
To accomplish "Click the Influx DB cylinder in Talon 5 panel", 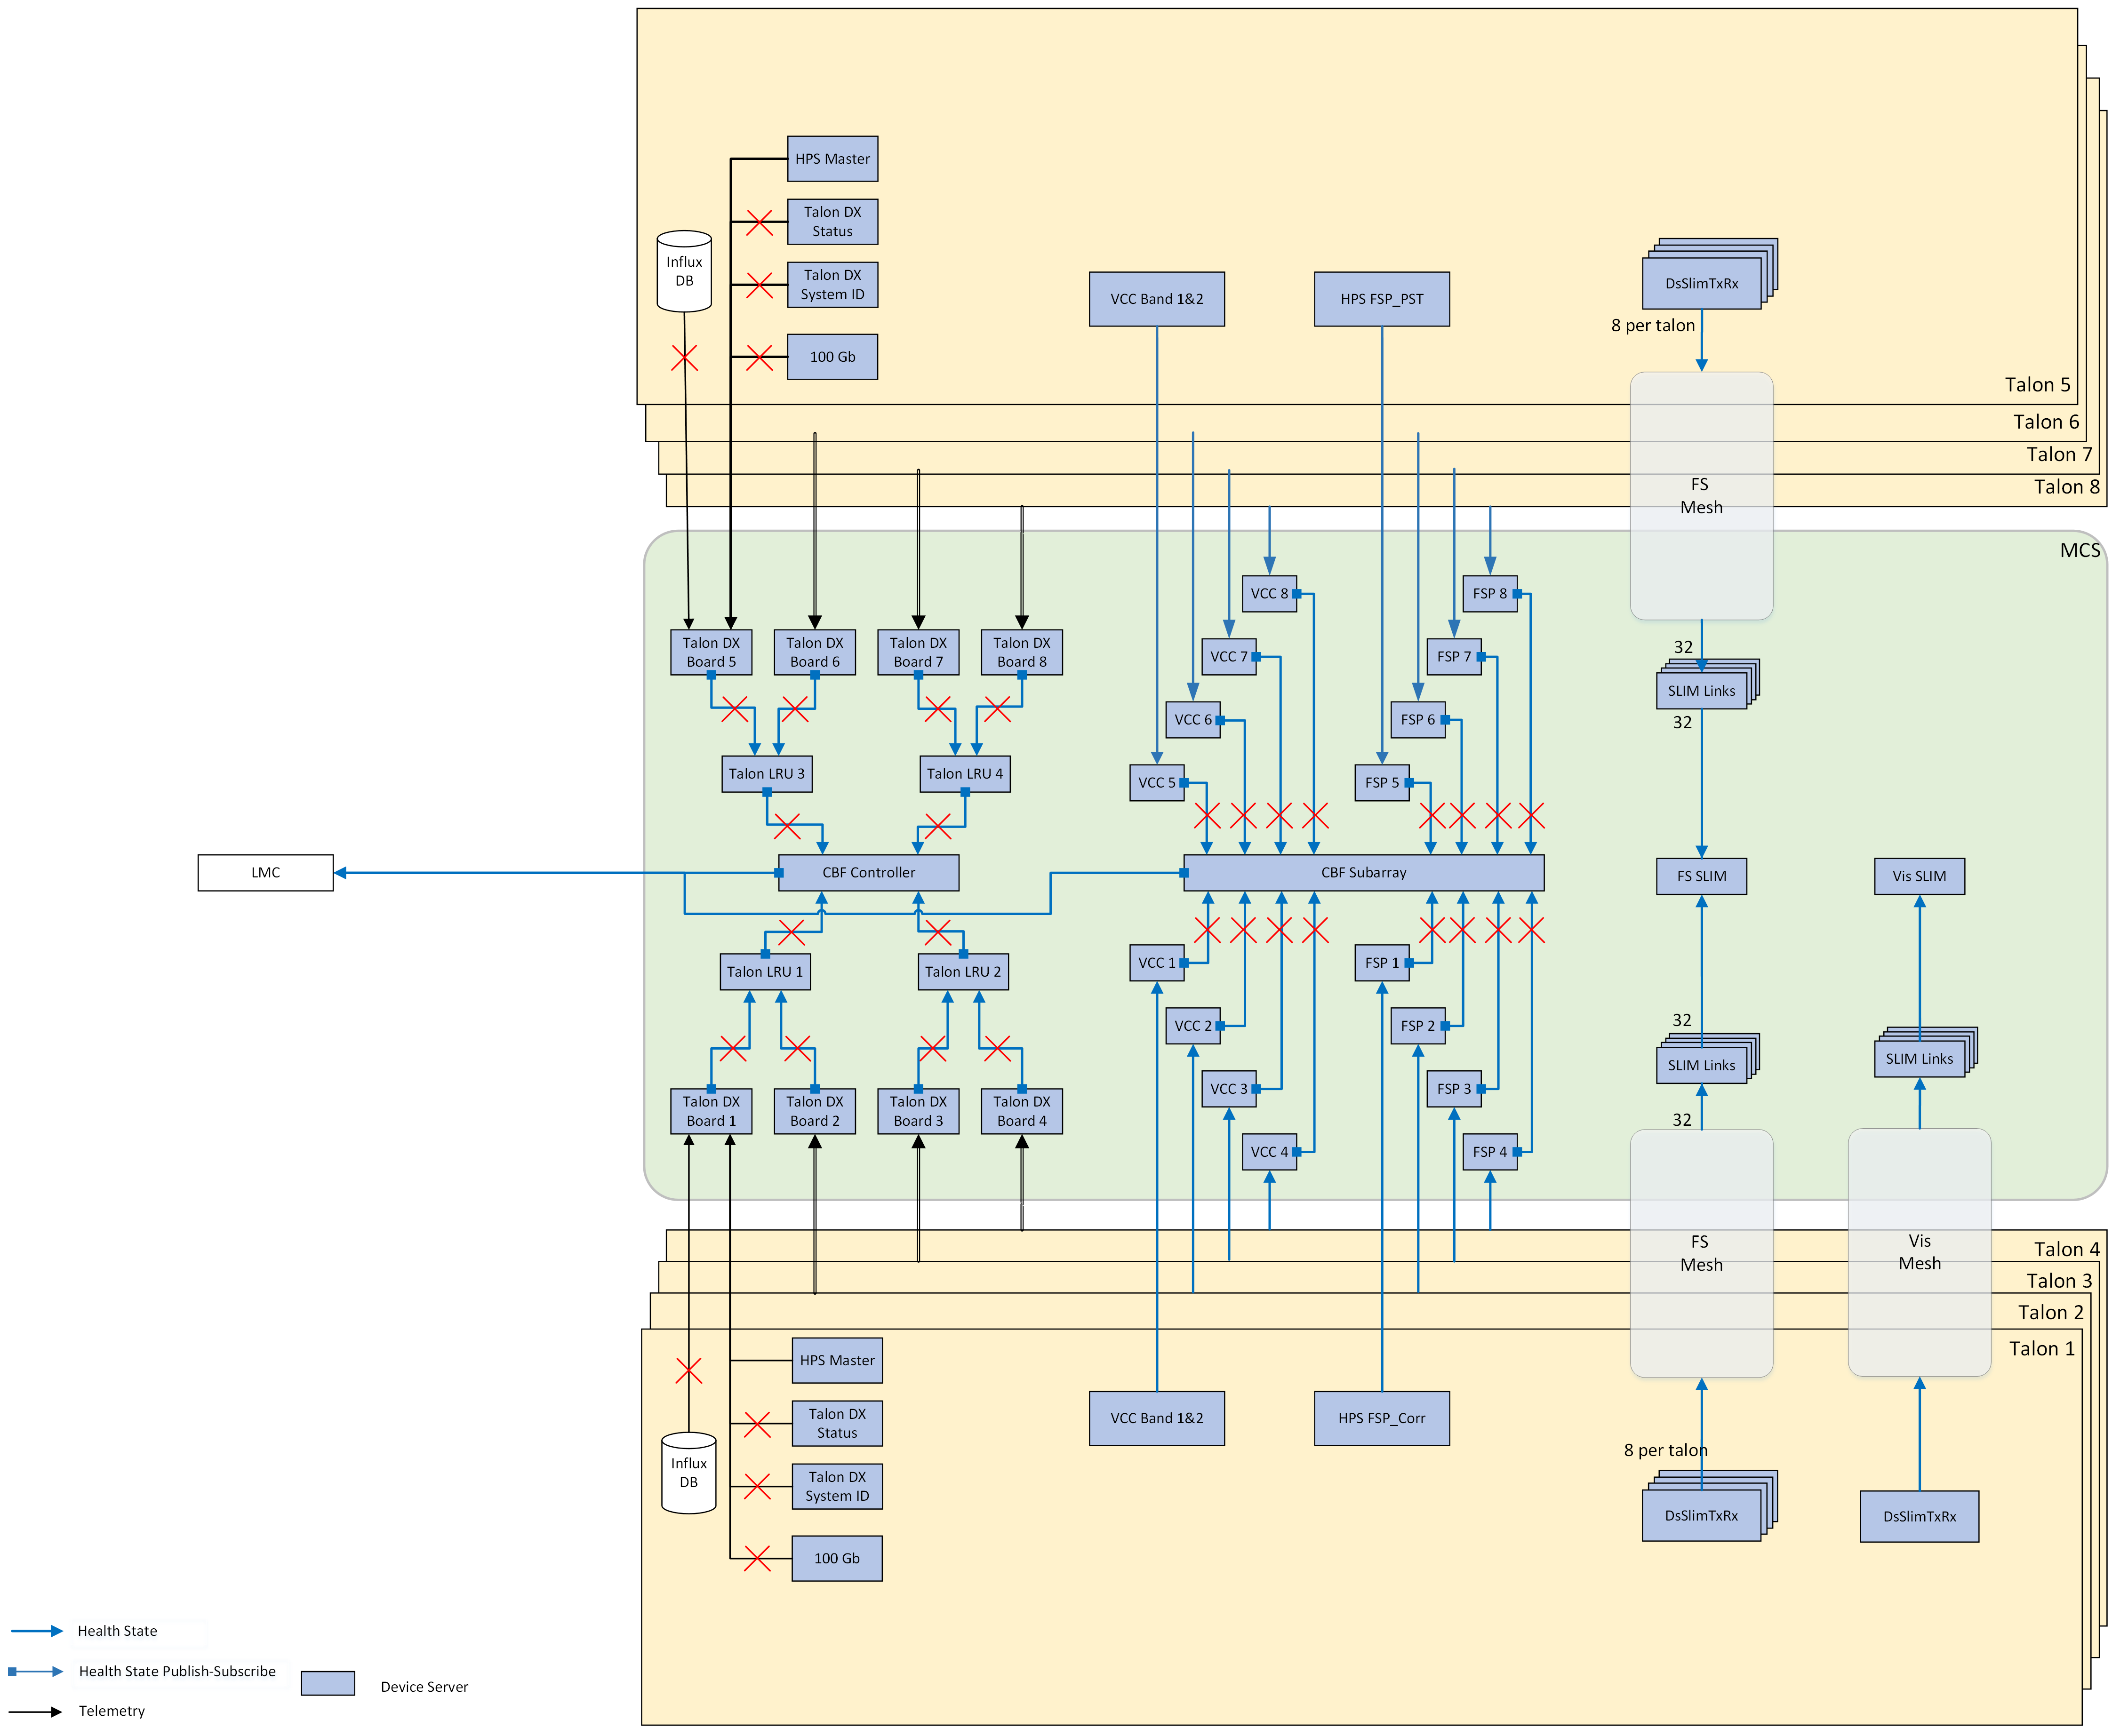I will coord(684,271).
